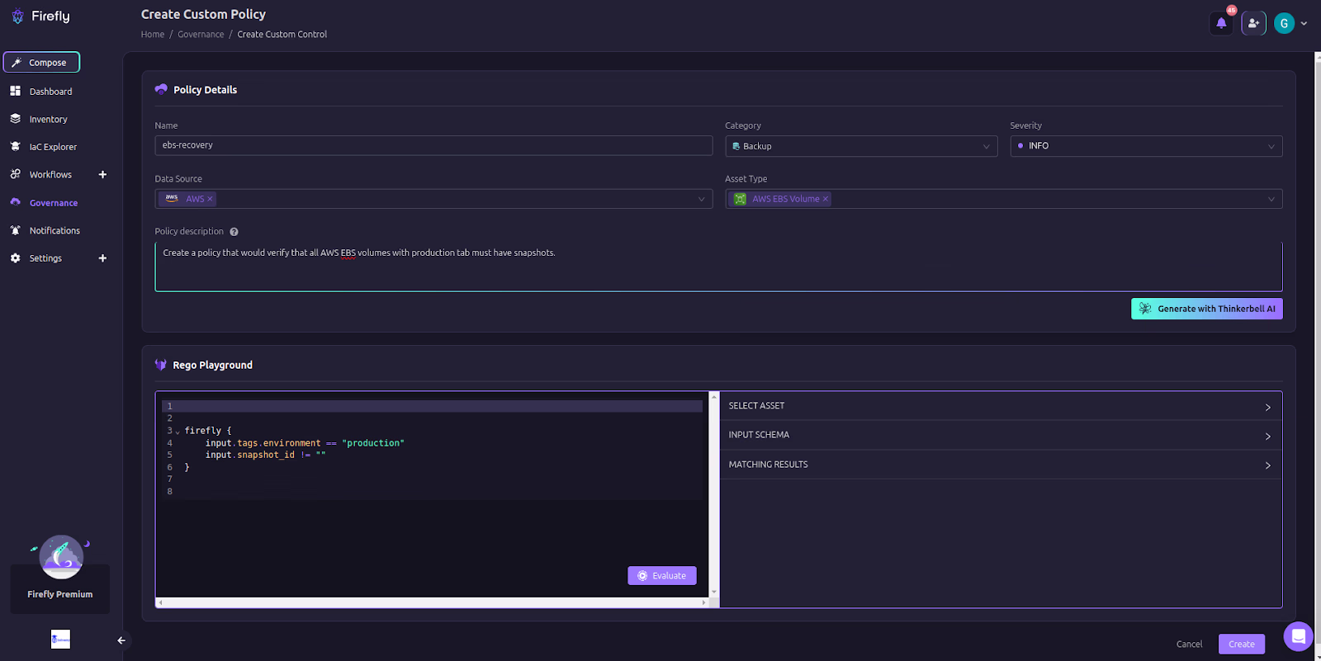This screenshot has width=1321, height=661.
Task: Click the Compose button
Action: tap(41, 63)
